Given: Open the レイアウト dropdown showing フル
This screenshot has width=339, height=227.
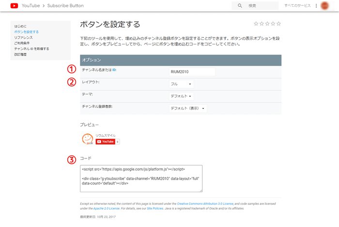Looking at the screenshot, I should [181, 84].
